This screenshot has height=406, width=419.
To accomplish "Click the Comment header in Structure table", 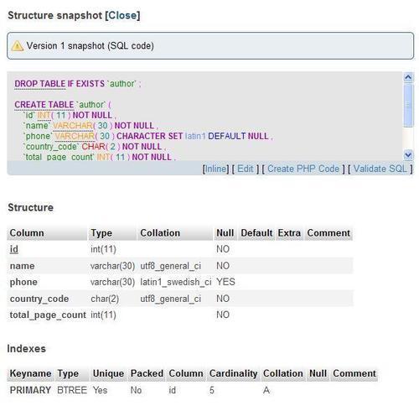I will (328, 233).
